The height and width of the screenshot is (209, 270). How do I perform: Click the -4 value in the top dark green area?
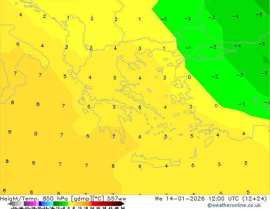(x=235, y=16)
